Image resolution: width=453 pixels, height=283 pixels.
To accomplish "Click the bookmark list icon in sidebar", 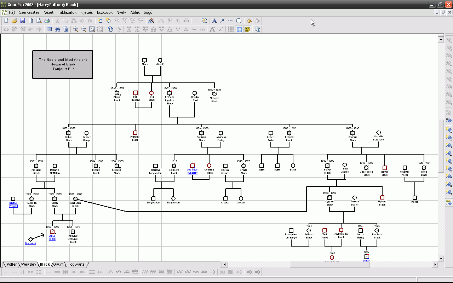I will point(449,120).
